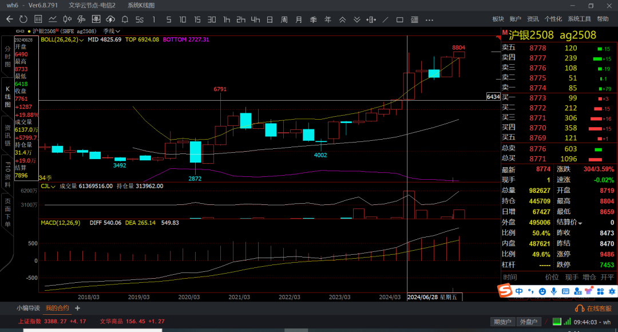Open the IME toolbox grid icon
Viewport: 618px width, 332px height.
[x=600, y=291]
